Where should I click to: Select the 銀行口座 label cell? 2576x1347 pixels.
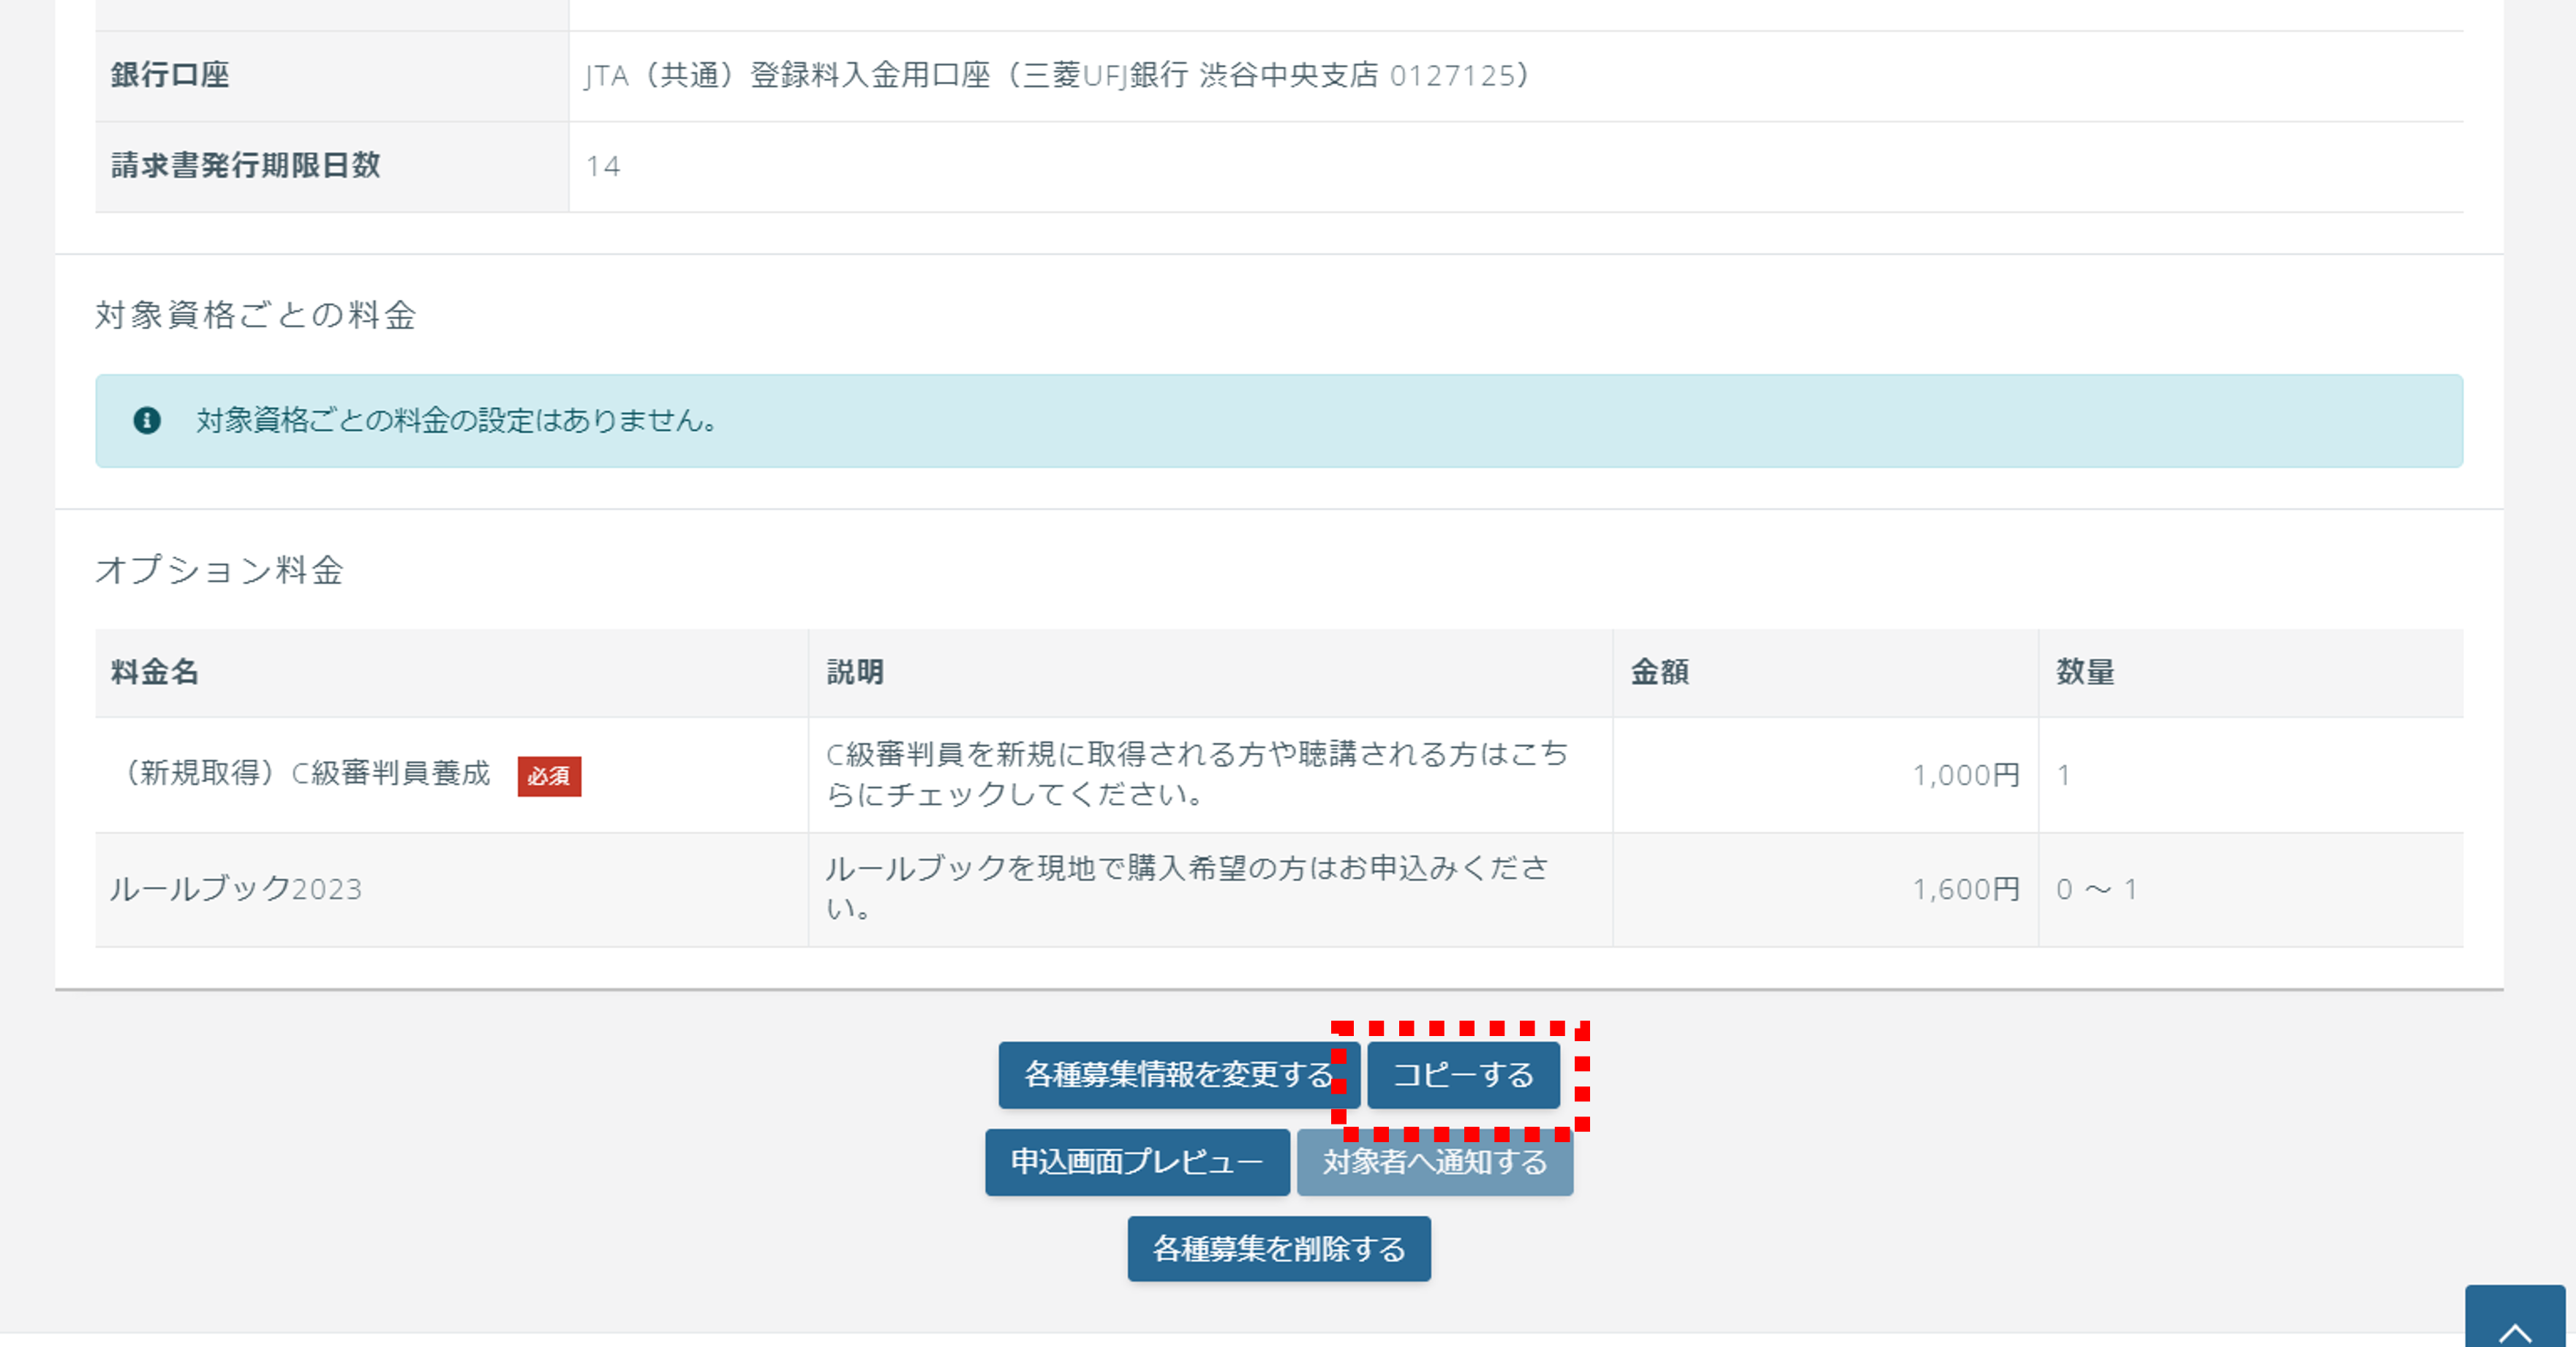point(332,76)
